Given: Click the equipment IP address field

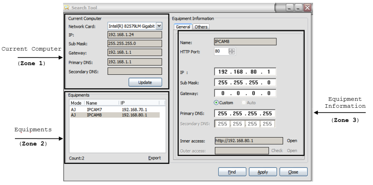Looking at the screenshot, I should [245, 72].
